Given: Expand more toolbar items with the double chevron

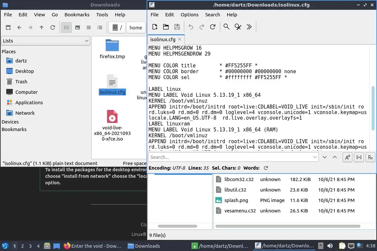Looking at the screenshot, I should click(x=249, y=27).
